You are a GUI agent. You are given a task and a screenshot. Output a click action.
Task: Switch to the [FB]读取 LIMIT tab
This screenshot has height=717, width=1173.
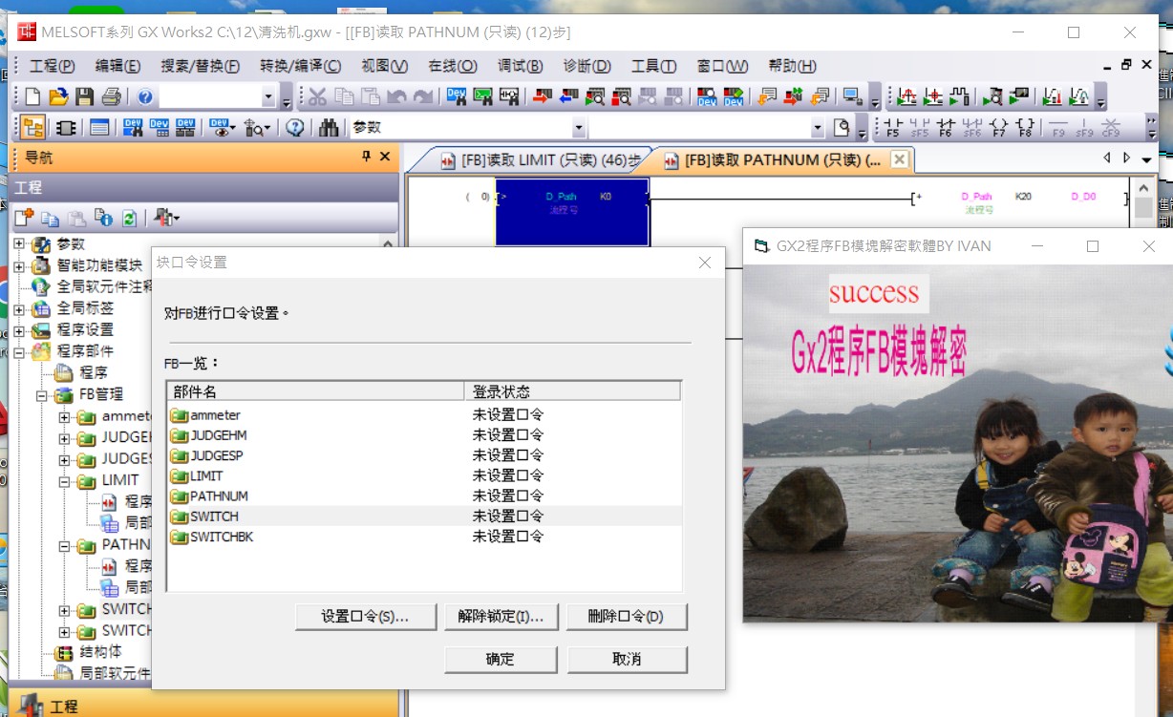(540, 161)
